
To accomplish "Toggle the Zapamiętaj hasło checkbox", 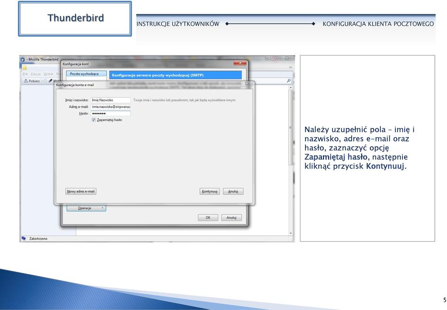I will pos(94,120).
